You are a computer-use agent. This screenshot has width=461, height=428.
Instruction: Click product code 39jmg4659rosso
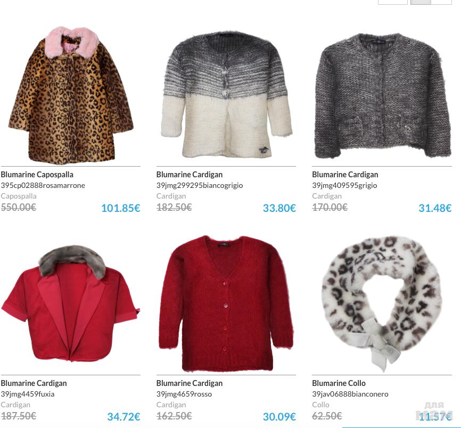[x=184, y=394]
